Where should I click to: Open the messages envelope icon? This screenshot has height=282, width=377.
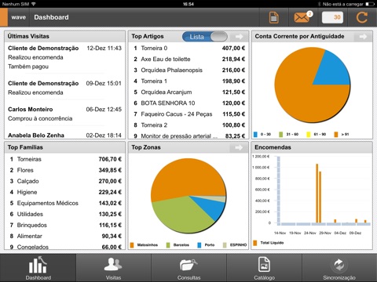(303, 17)
